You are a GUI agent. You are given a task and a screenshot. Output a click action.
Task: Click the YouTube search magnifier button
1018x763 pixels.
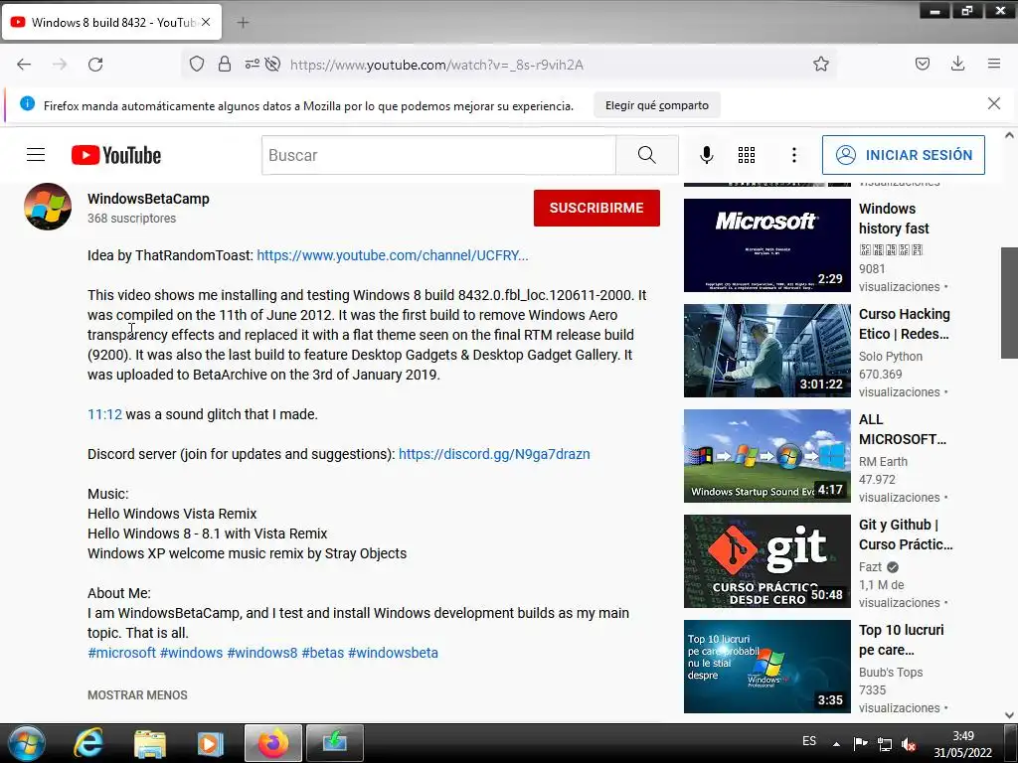[x=646, y=155]
